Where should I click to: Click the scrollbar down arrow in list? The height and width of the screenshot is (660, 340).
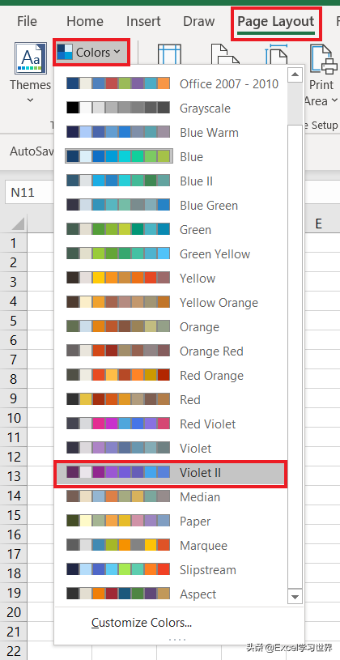pyautogui.click(x=295, y=597)
